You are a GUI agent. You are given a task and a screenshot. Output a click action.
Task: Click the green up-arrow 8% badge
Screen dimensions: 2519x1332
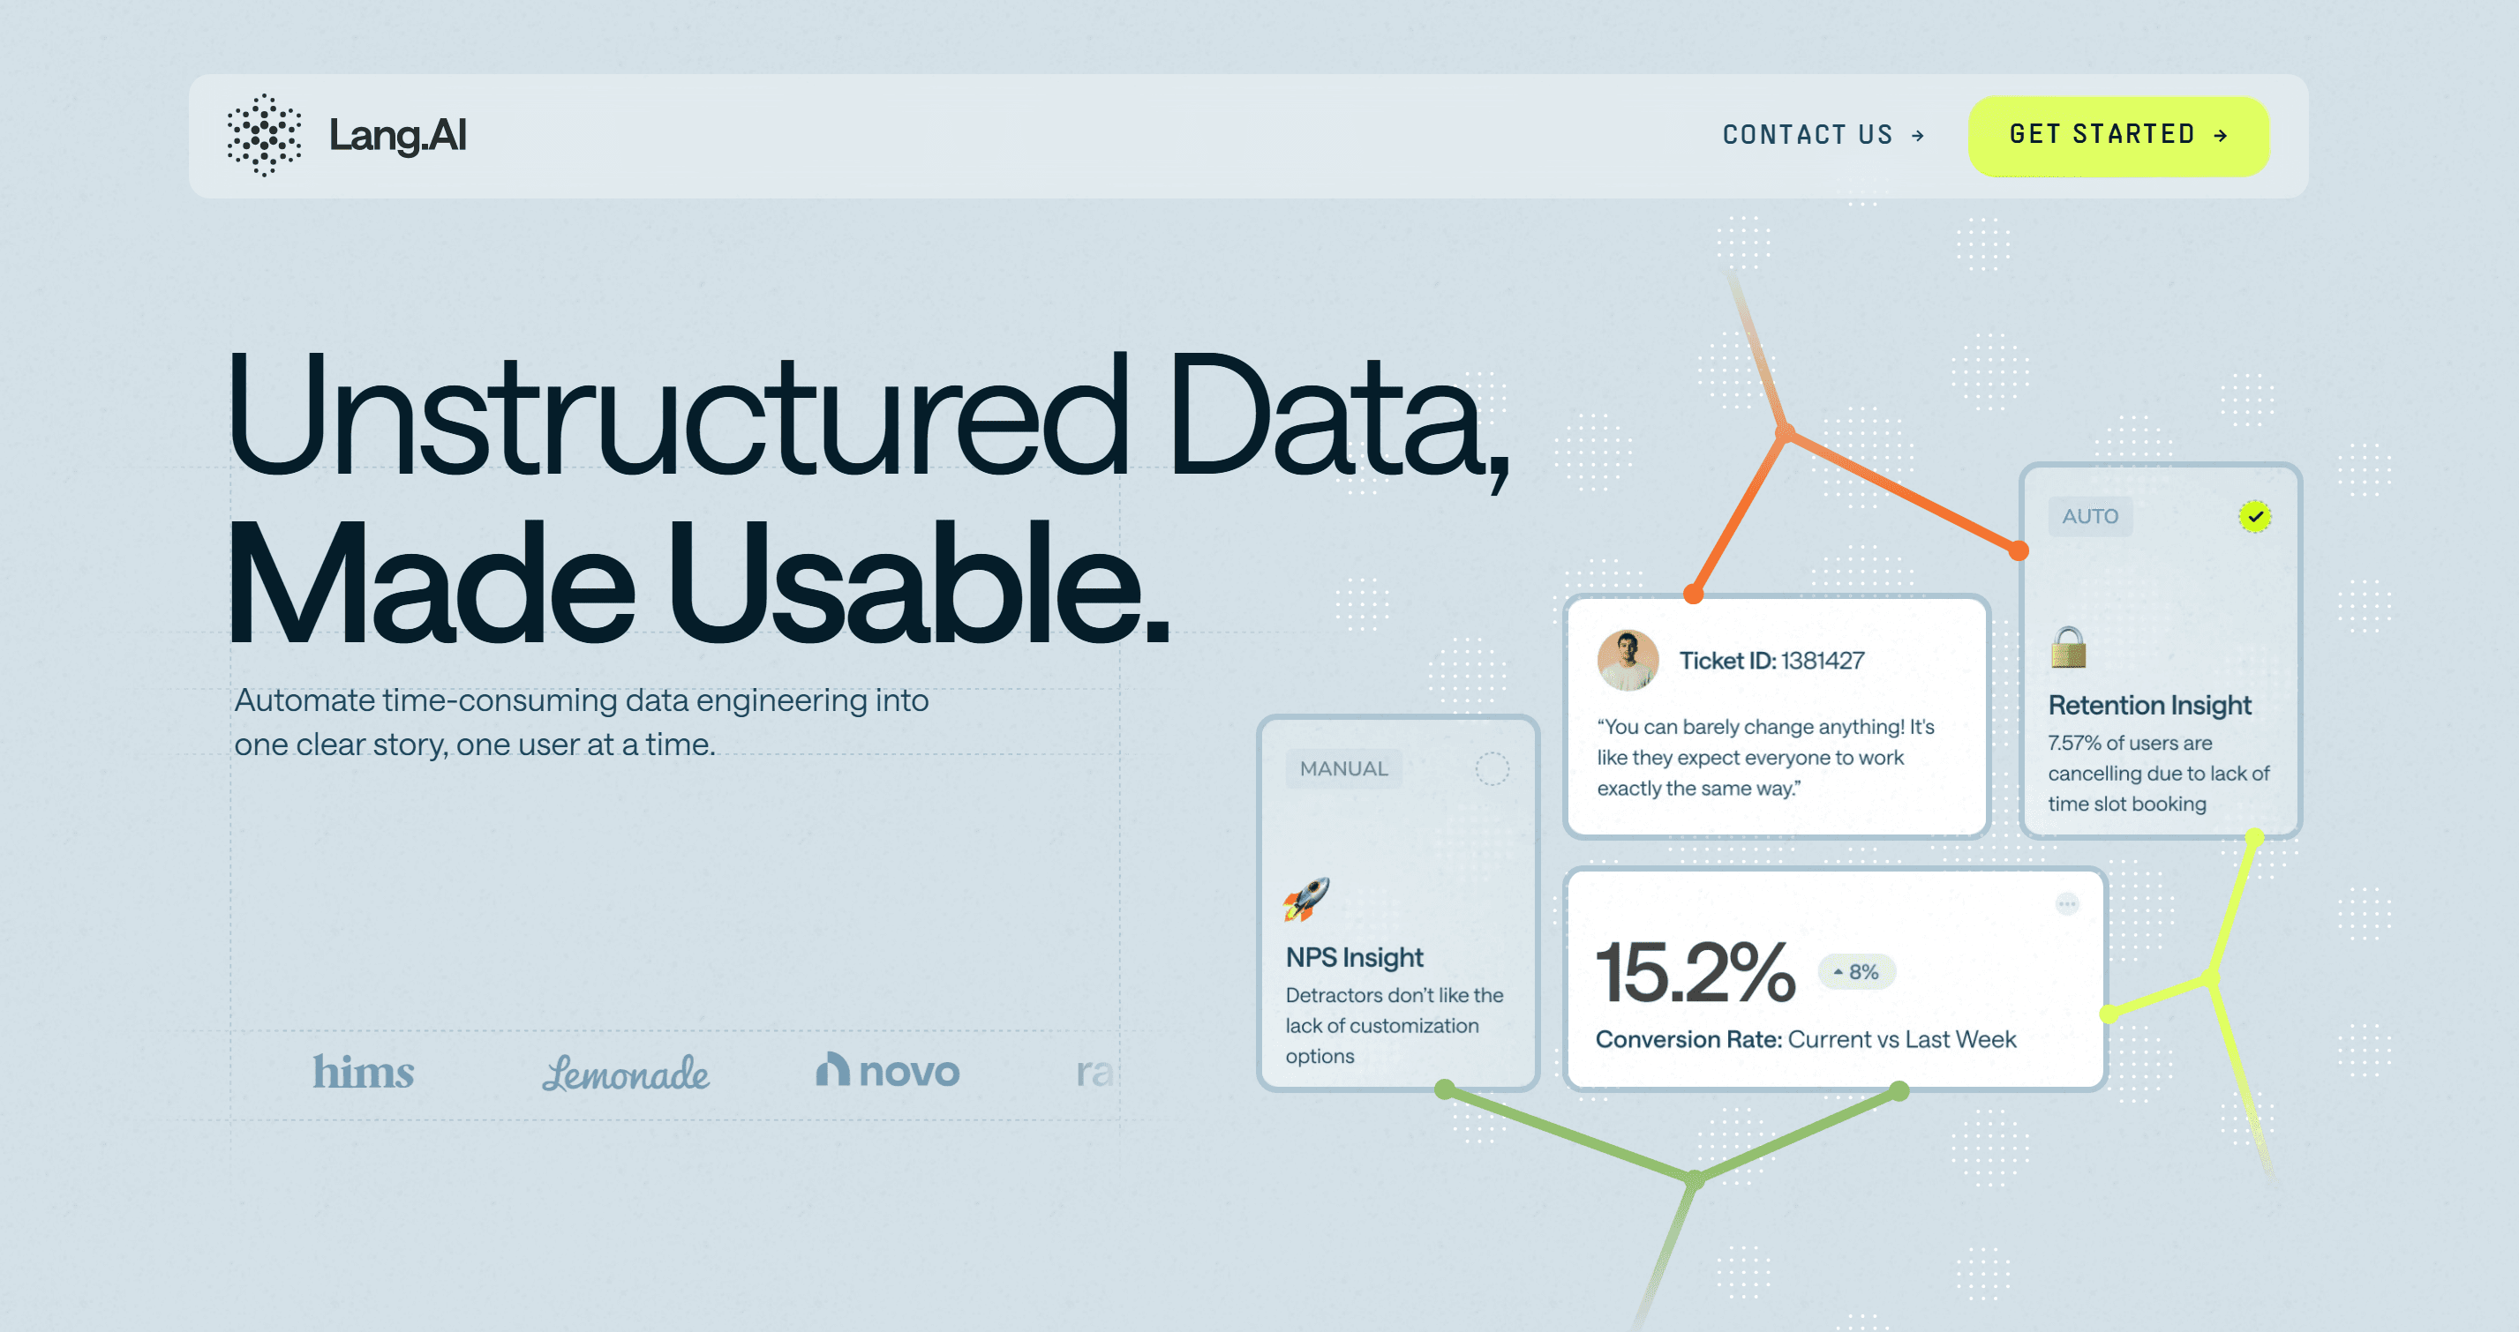coord(1856,971)
